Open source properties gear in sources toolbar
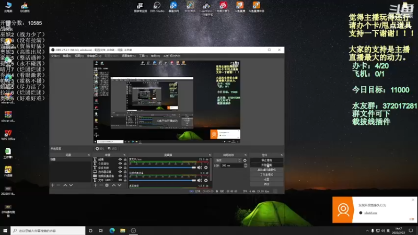The height and width of the screenshot is (235, 418). (x=107, y=185)
